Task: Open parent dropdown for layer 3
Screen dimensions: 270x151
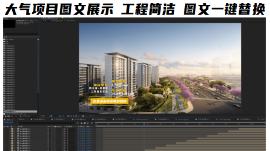Action: (x=71, y=134)
